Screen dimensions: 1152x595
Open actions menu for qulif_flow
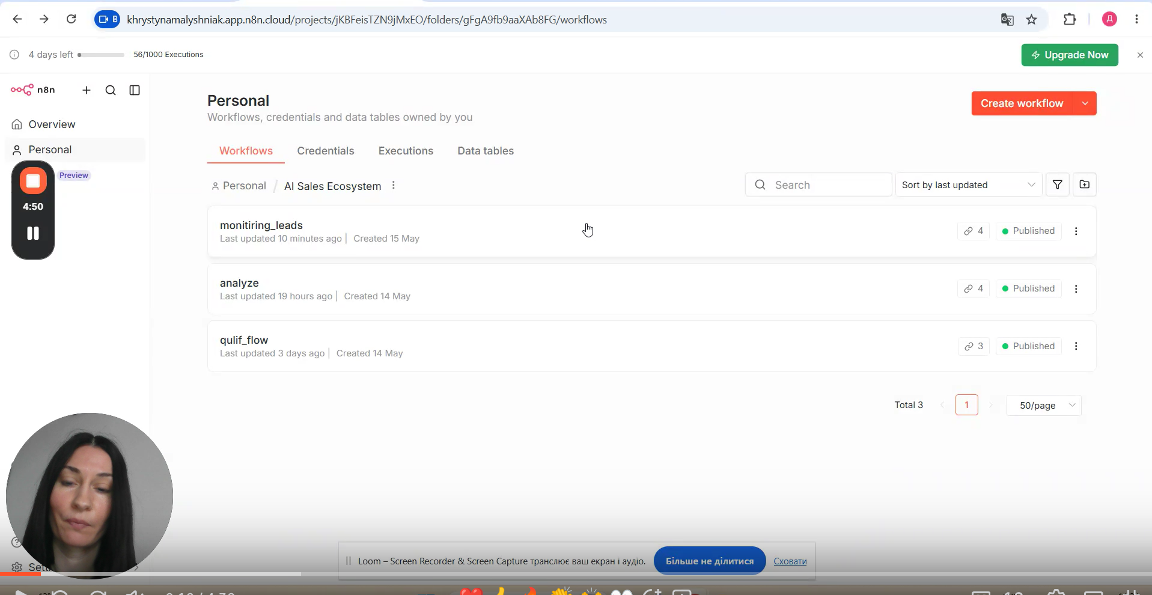1076,346
